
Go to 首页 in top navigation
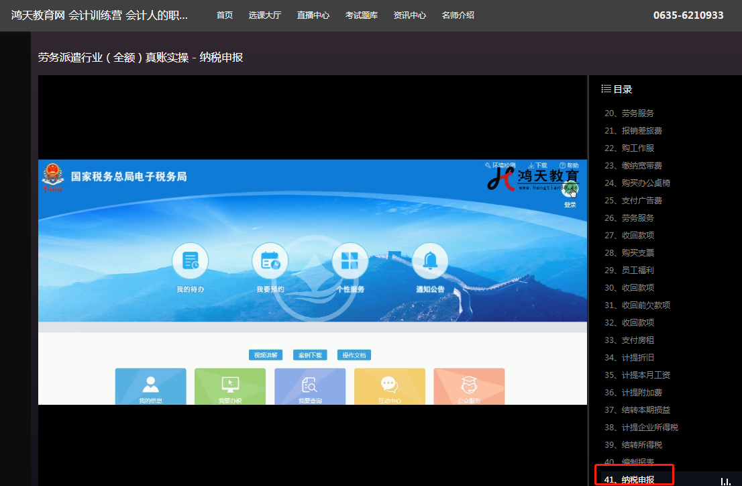click(225, 15)
